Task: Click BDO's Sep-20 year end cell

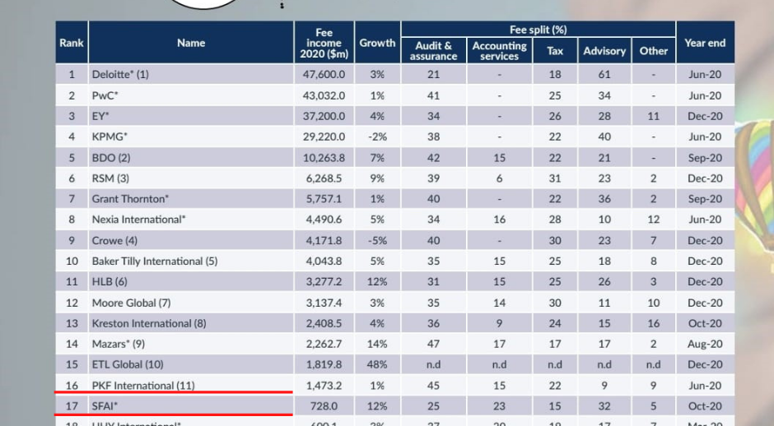Action: click(x=705, y=158)
